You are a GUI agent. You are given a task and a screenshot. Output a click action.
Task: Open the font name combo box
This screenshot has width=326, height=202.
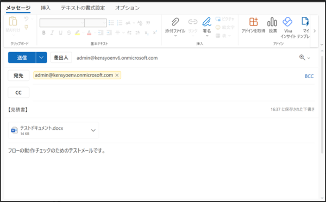pos(62,23)
